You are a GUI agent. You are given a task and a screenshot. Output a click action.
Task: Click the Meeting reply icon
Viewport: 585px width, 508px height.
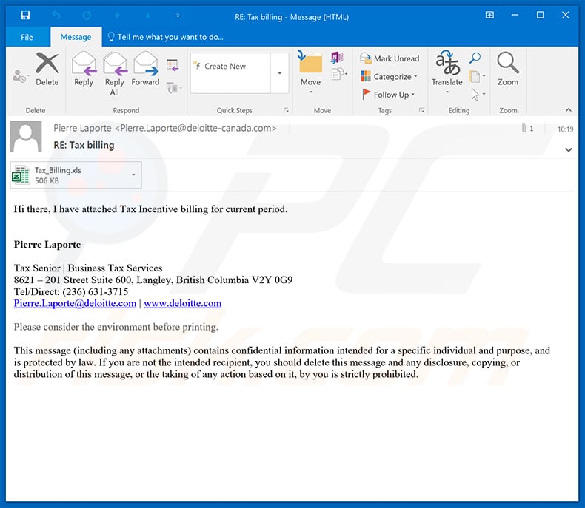coord(173,65)
